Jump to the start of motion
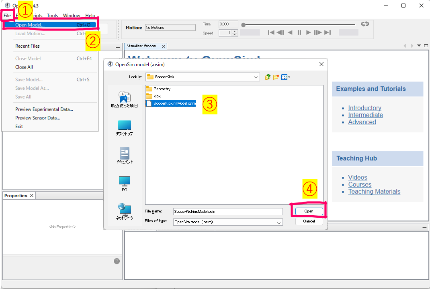430x289 pixels. [271, 32]
